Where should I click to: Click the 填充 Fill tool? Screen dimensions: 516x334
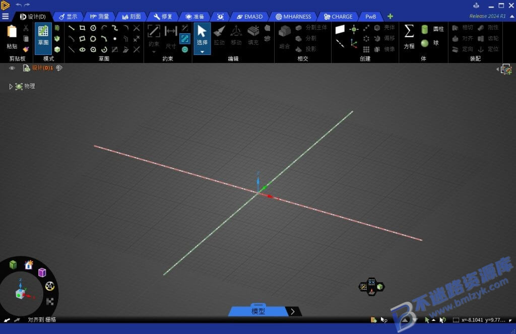[x=253, y=36]
